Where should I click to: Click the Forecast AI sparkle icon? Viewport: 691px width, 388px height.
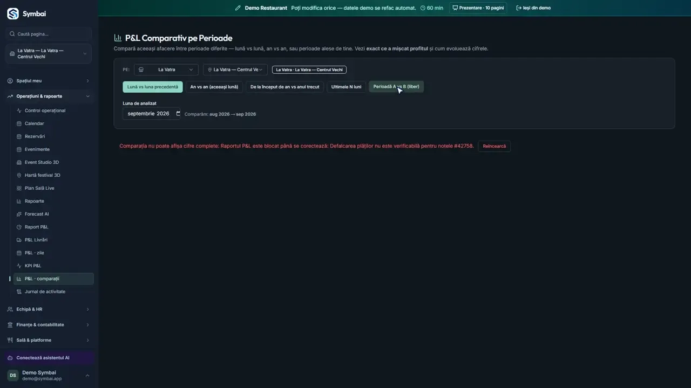pyautogui.click(x=19, y=214)
